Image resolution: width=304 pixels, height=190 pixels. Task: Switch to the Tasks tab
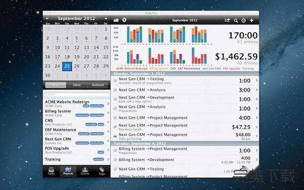click(x=51, y=171)
